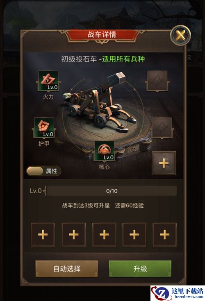The height and width of the screenshot is (301, 205).
Task: Open the 这里下载站 watermark logo
Action: click(178, 293)
